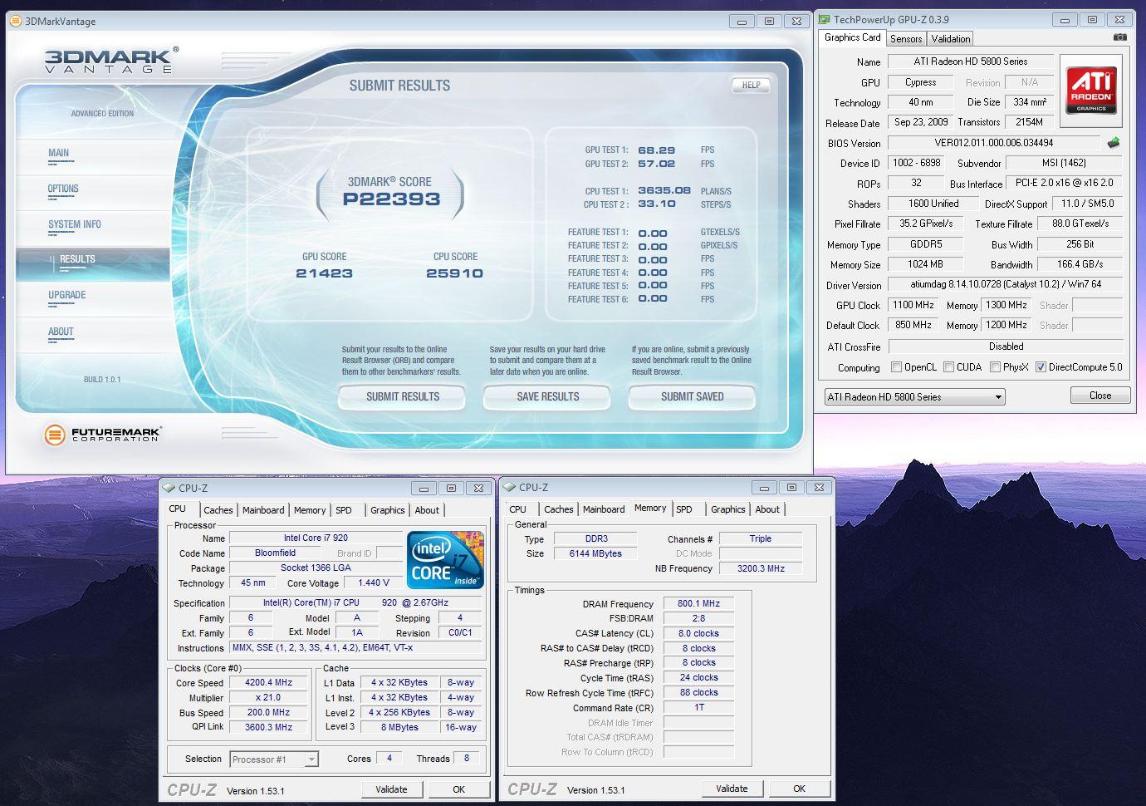Click Validate in right CPU-Z window
Screen dimensions: 1146x806
pos(732,789)
